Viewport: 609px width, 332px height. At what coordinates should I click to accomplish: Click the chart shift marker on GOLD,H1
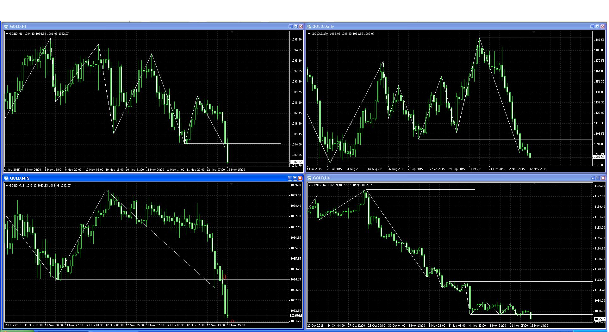click(x=232, y=32)
